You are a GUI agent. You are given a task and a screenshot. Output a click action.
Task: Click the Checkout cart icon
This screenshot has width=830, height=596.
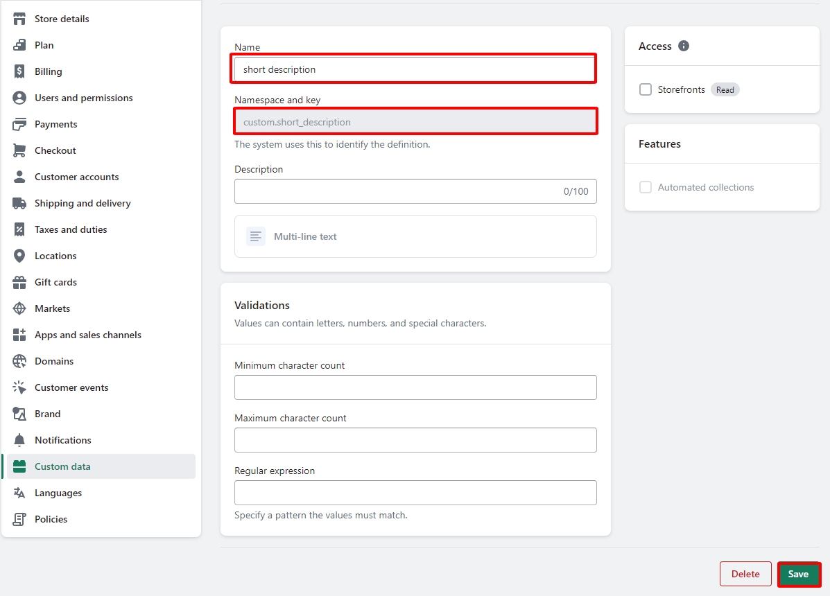19,150
